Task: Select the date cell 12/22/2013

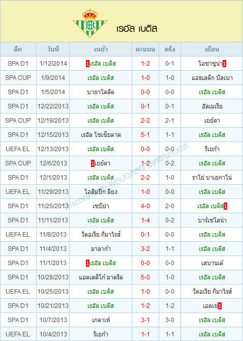Action: pos(53,106)
